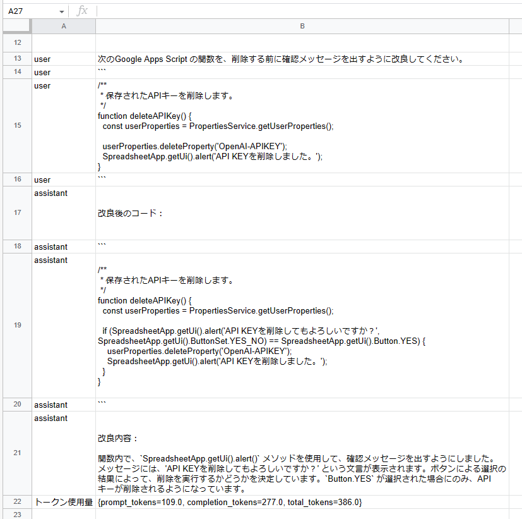Select column B header
Image resolution: width=522 pixels, height=519 pixels.
coord(302,26)
